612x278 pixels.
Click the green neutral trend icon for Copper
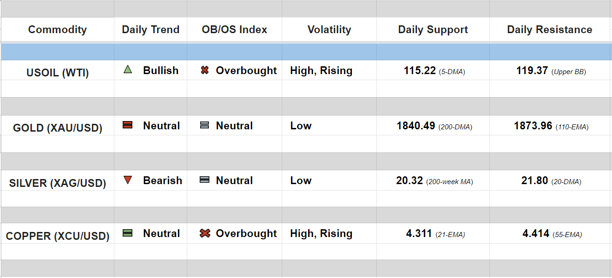tap(128, 233)
